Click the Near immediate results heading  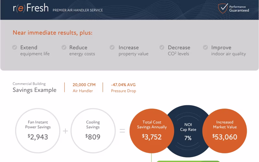[x=52, y=33]
